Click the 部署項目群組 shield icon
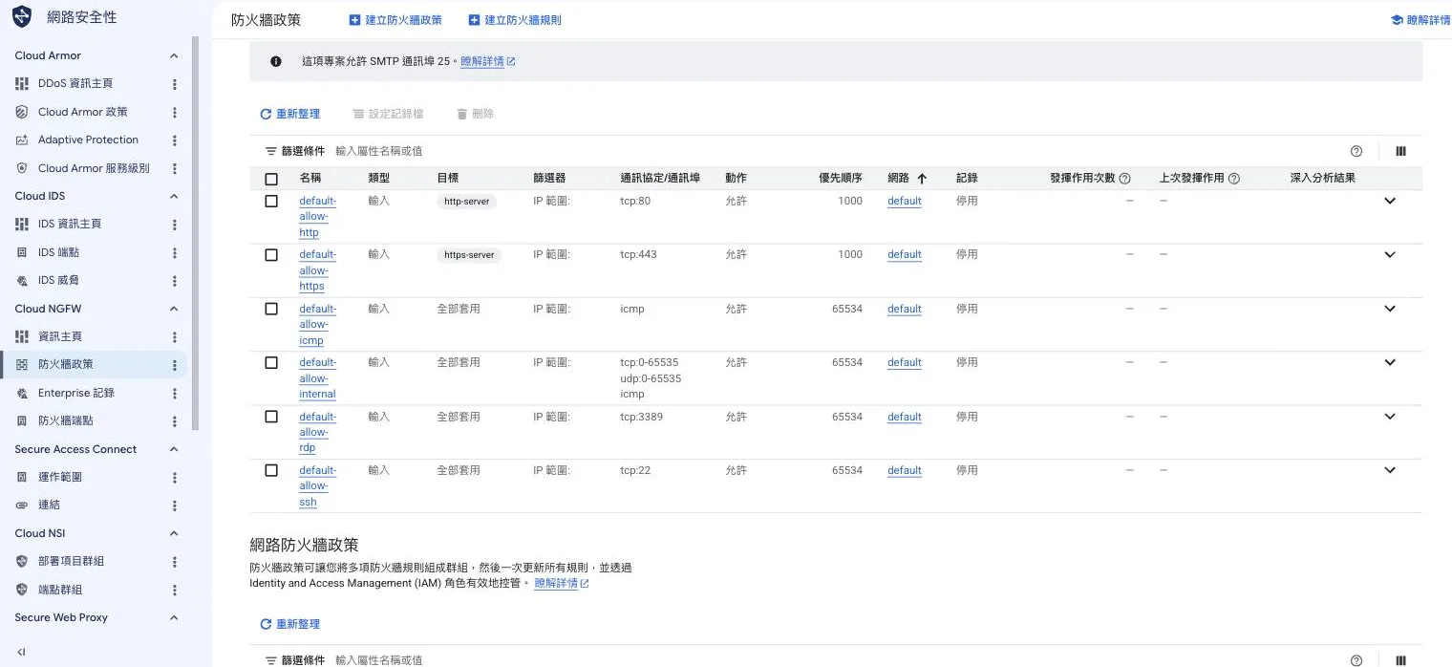The image size is (1452, 667). 22,561
